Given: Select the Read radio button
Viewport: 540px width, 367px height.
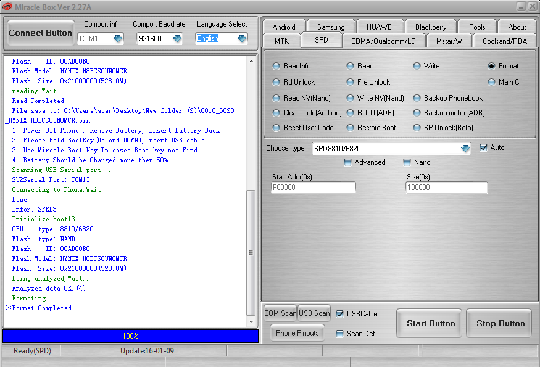Looking at the screenshot, I should pos(350,66).
